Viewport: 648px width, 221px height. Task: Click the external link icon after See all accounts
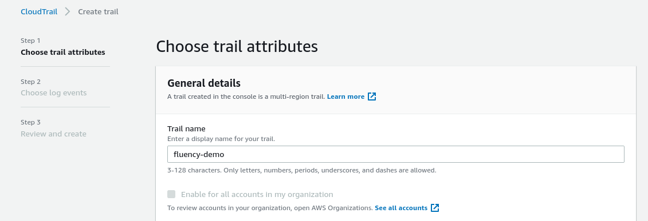coord(435,208)
